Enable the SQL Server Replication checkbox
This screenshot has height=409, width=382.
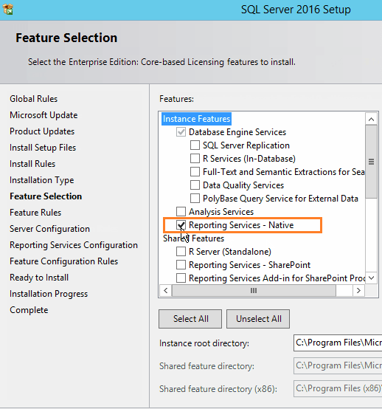click(x=195, y=145)
